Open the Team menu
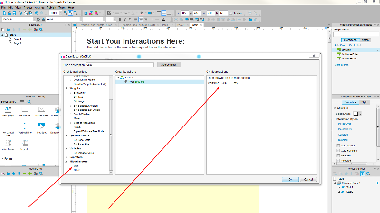The image size is (380, 213). click(x=62, y=8)
